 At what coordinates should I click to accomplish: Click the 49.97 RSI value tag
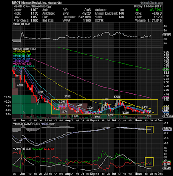click(166, 35)
